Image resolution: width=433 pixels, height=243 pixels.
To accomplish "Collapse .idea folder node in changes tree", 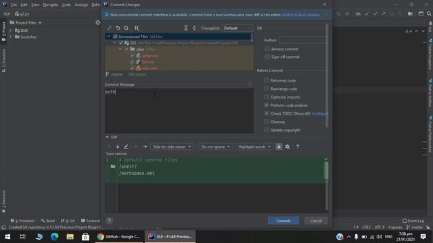I will 120,49.
